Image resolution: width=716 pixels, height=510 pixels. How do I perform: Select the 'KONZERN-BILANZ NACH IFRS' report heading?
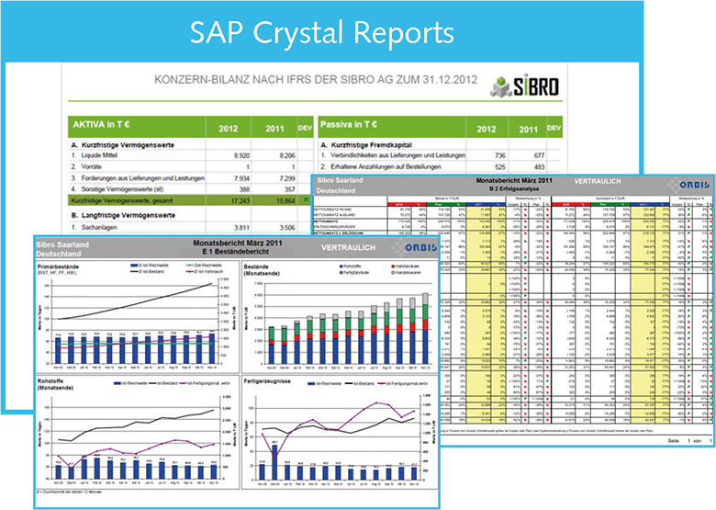[x=316, y=80]
